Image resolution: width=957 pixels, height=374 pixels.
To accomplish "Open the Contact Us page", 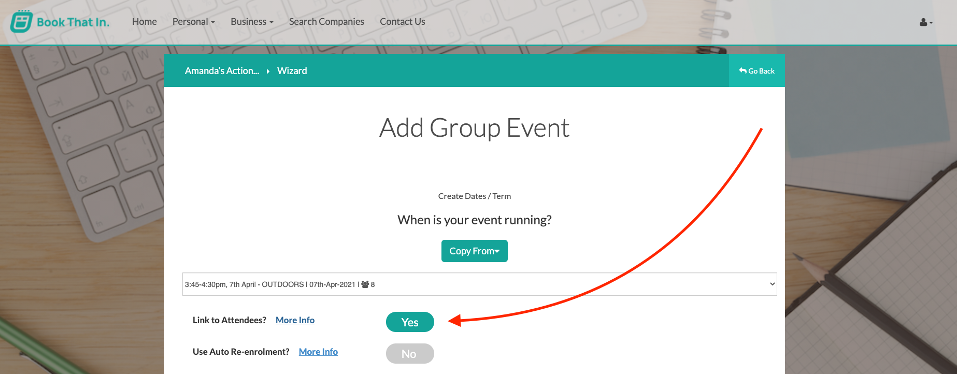I will (x=403, y=22).
